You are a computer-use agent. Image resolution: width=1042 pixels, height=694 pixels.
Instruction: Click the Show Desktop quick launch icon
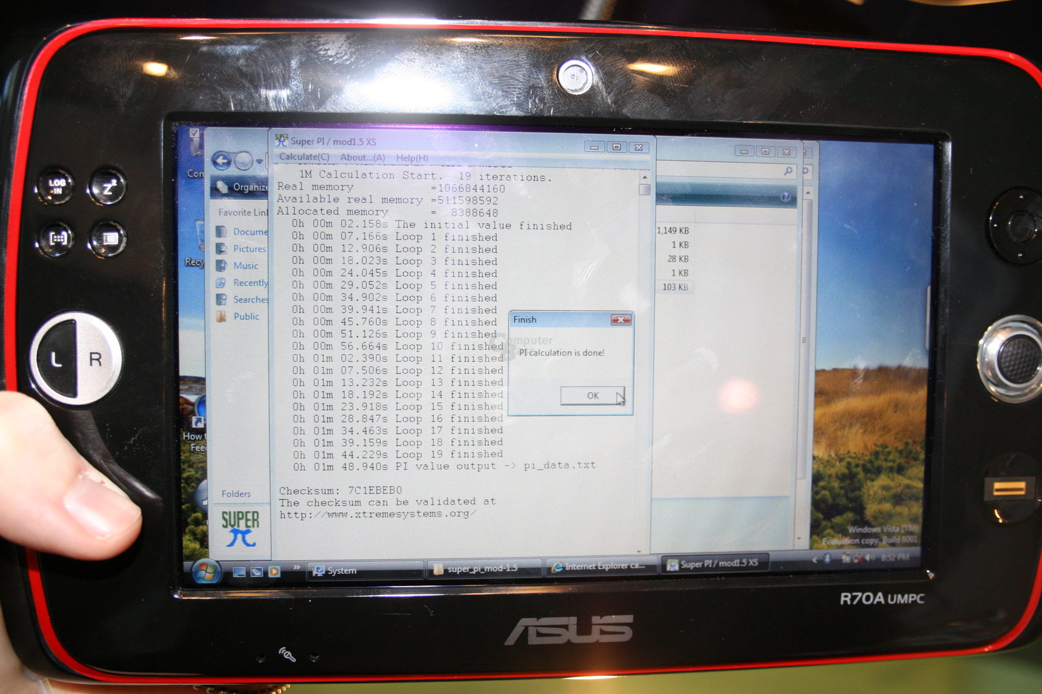(239, 572)
